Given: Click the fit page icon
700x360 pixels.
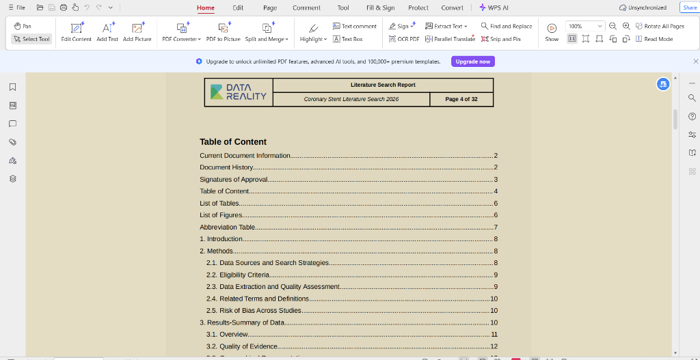Looking at the screenshot, I should [x=586, y=39].
